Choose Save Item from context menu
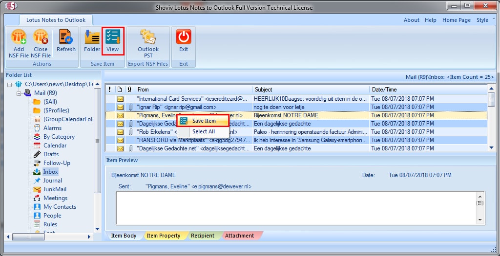 [203, 121]
